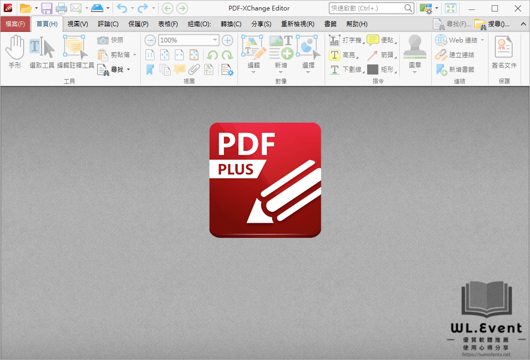This screenshot has width=530, height=360.
Task: Switch to the Help (幫助) tab
Action: click(357, 24)
